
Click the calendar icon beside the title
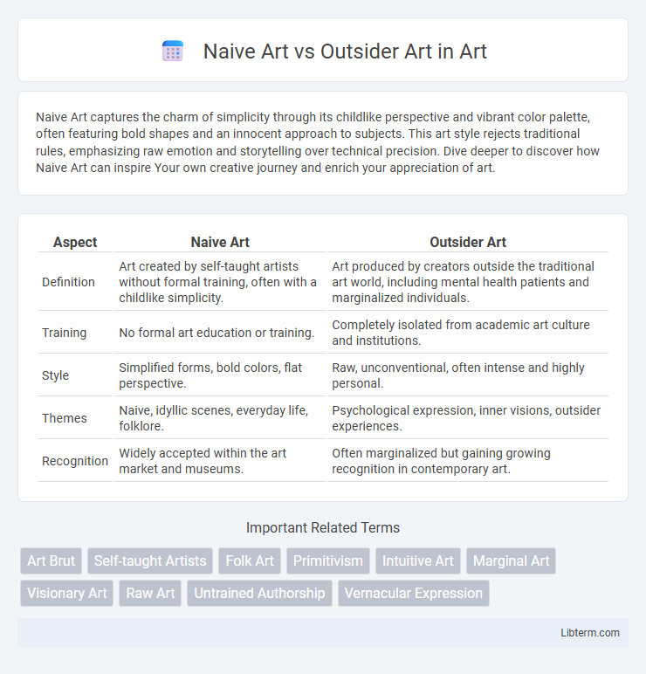tap(173, 52)
